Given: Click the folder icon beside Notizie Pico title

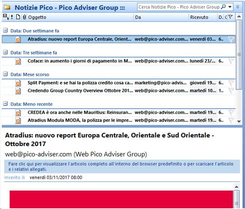Looking at the screenshot, I should click(7, 7).
